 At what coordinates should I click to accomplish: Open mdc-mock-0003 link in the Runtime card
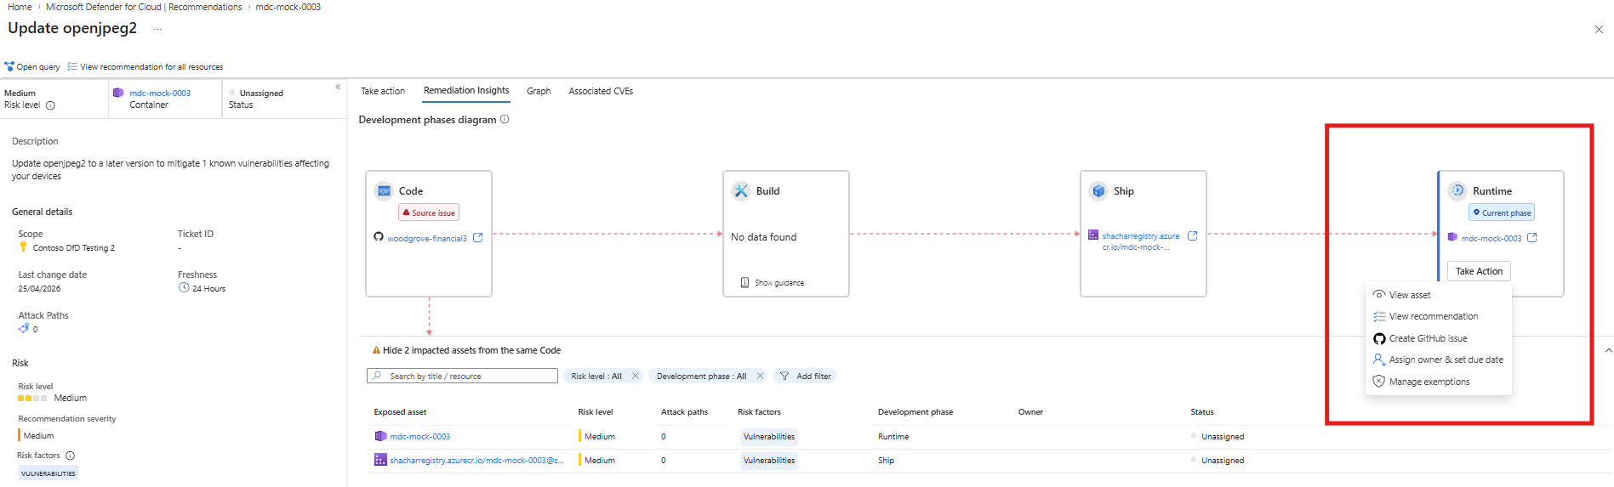[1491, 239]
